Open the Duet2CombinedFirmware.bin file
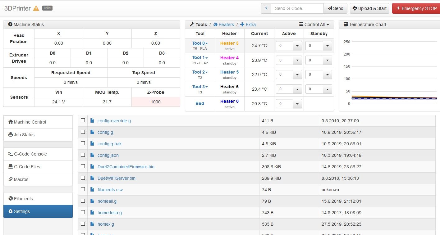 coord(126,167)
